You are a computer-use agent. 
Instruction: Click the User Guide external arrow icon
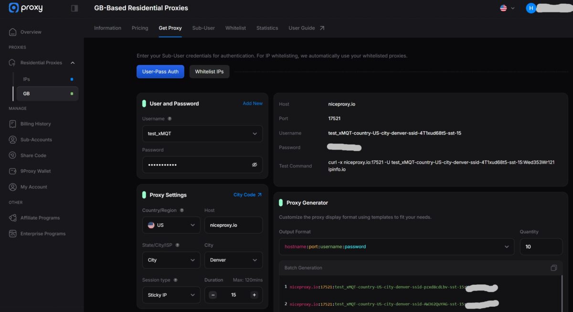[322, 28]
